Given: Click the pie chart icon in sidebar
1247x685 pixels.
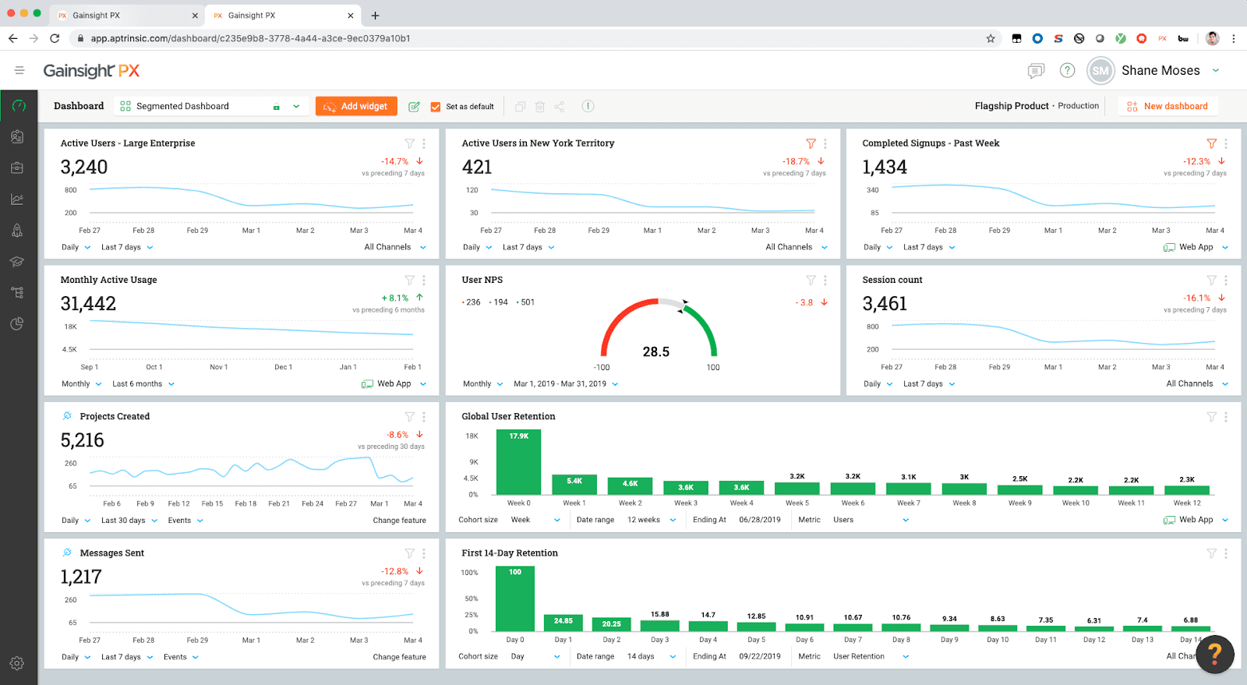Looking at the screenshot, I should [x=17, y=324].
